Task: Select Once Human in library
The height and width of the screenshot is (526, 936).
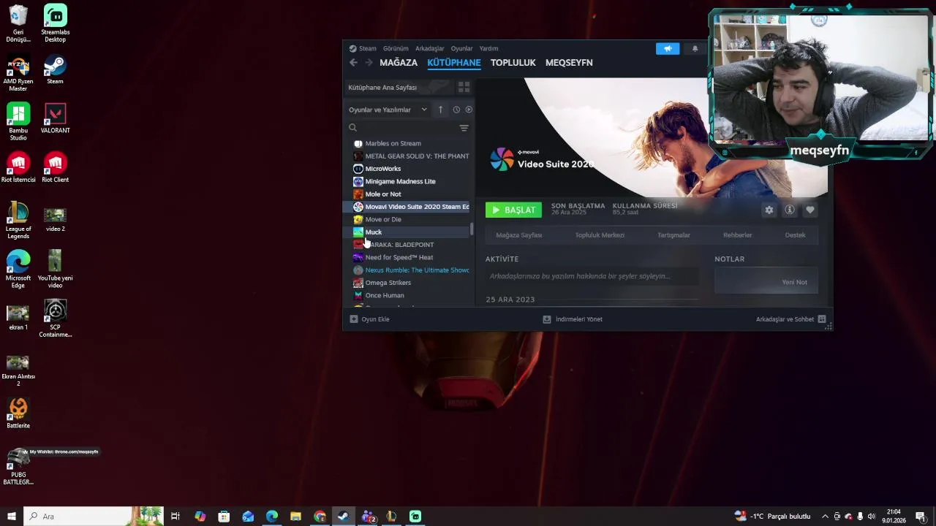Action: click(x=408, y=295)
